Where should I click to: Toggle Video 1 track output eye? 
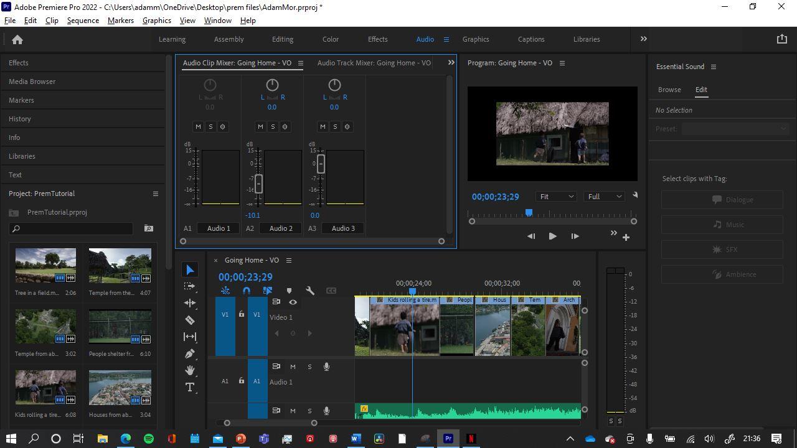293,302
